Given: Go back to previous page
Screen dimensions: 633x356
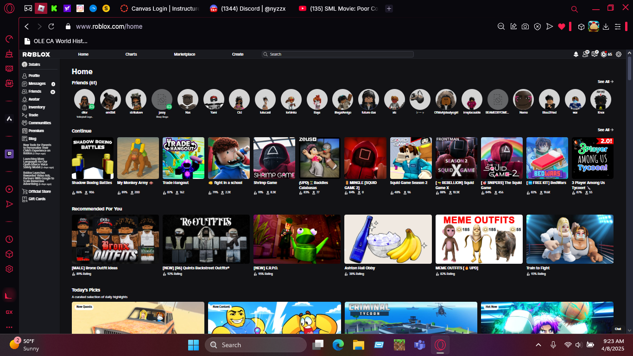Looking at the screenshot, I should point(26,26).
